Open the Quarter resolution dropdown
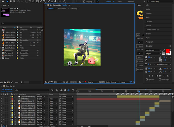Viewport: 174px width, 127px height. point(93,82)
